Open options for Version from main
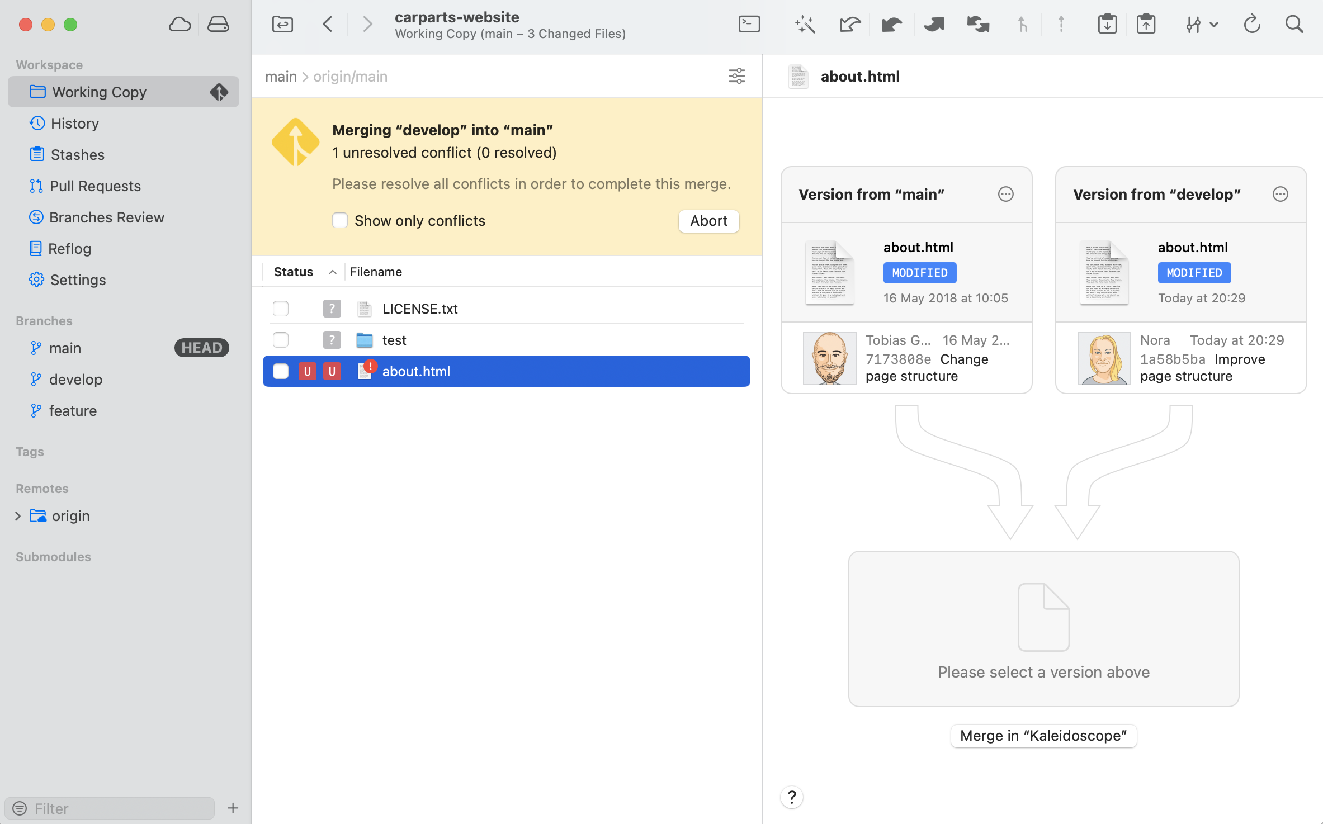Screen dimensions: 1323x824 pos(1005,194)
